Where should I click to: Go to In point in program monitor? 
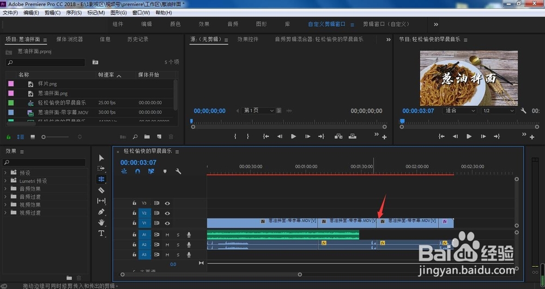pyautogui.click(x=441, y=136)
